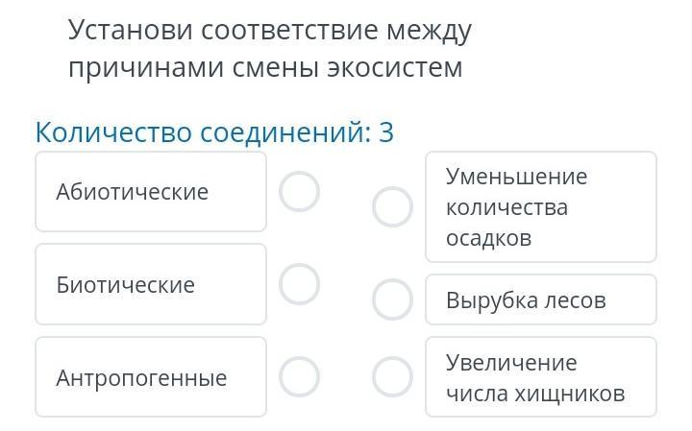This screenshot has width=692, height=431.
Task: Click the Уменьшение количества осадков card
Action: [x=540, y=206]
